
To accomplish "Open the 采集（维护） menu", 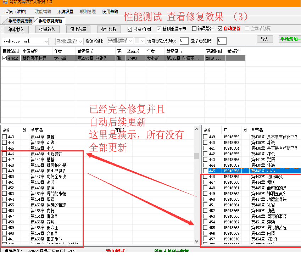I will point(16,12).
